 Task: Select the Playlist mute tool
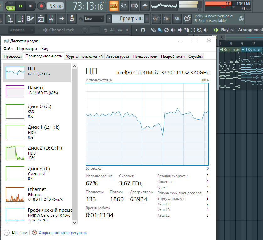point(173,30)
